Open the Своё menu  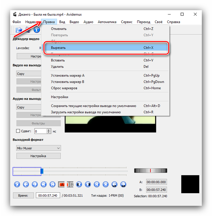pos(158,22)
